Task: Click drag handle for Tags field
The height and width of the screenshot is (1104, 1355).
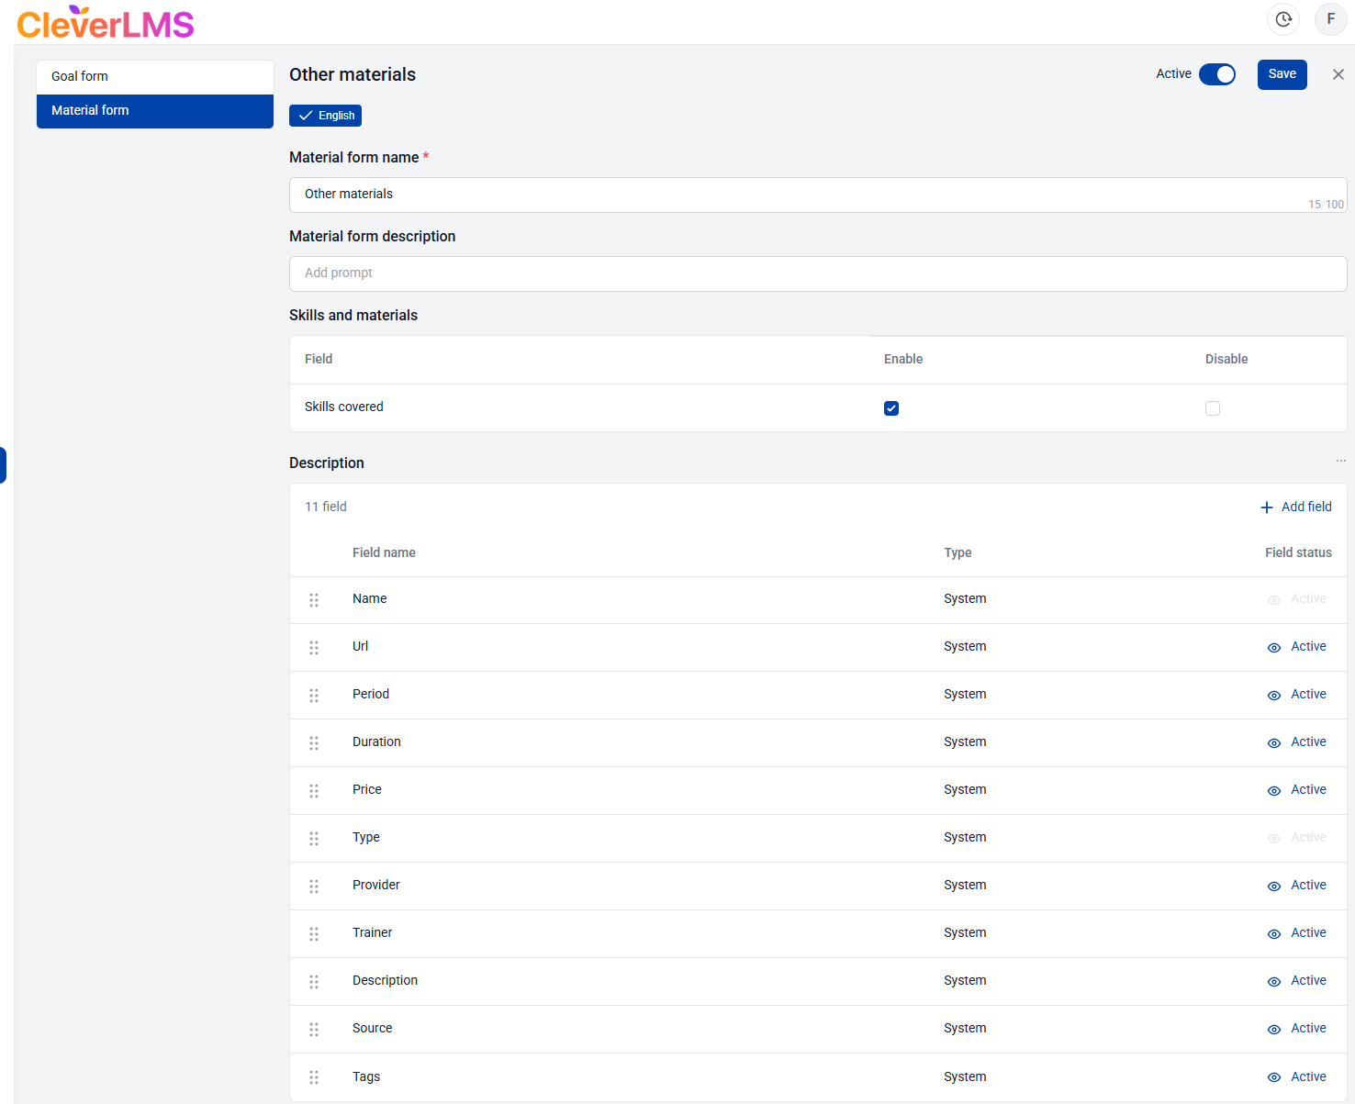Action: point(314,1077)
